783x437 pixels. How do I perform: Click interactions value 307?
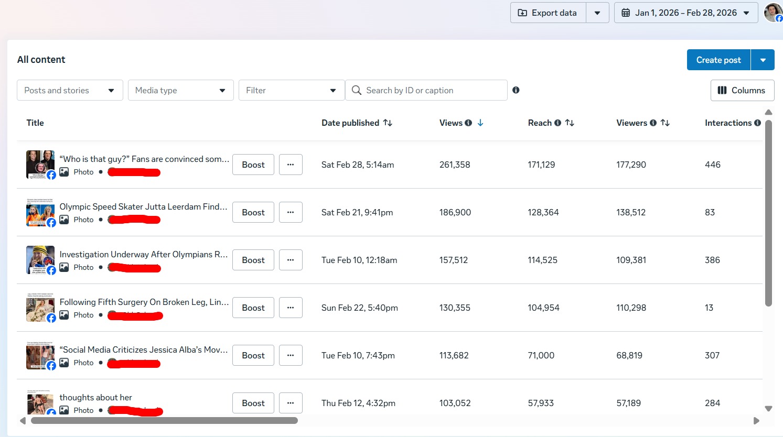[x=712, y=355]
